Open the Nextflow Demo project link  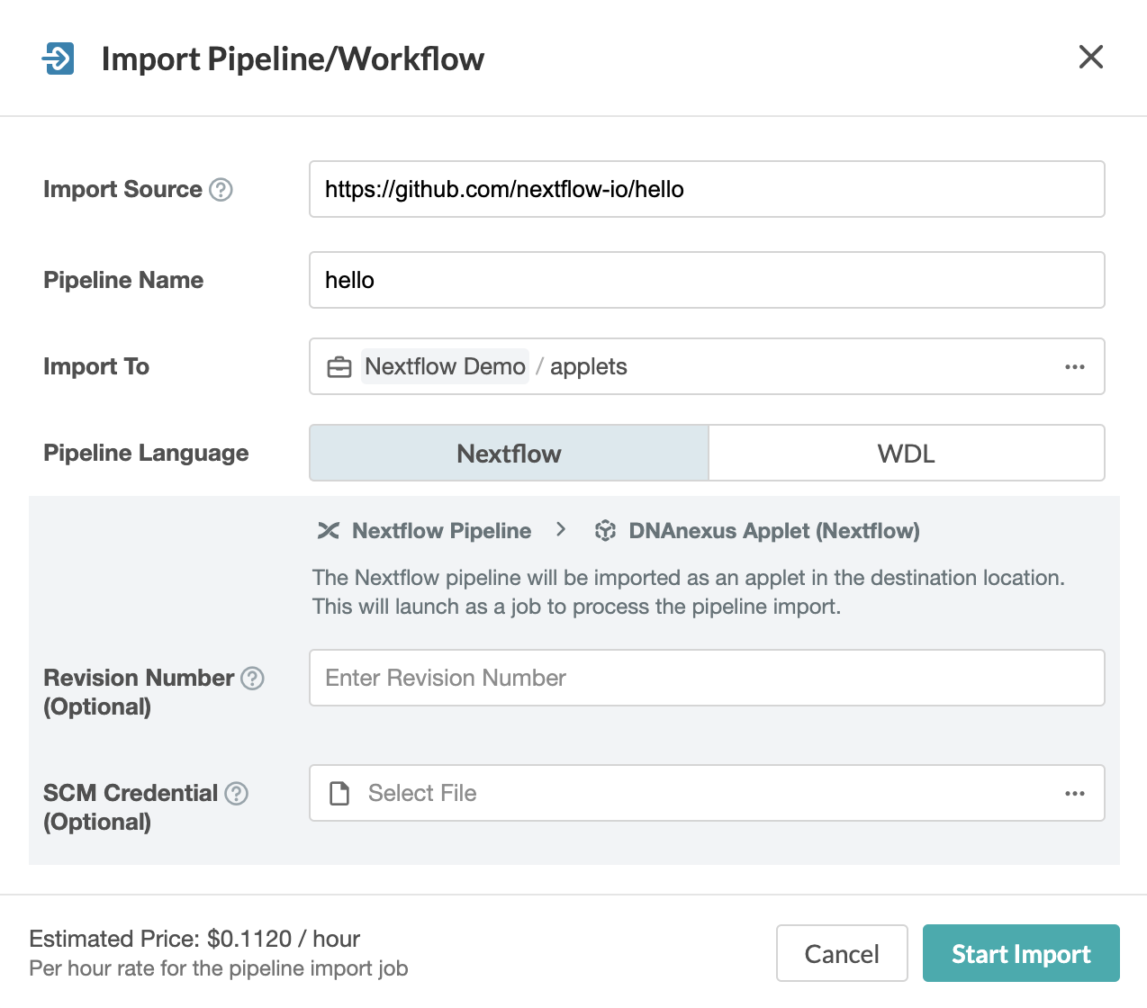[x=445, y=366]
